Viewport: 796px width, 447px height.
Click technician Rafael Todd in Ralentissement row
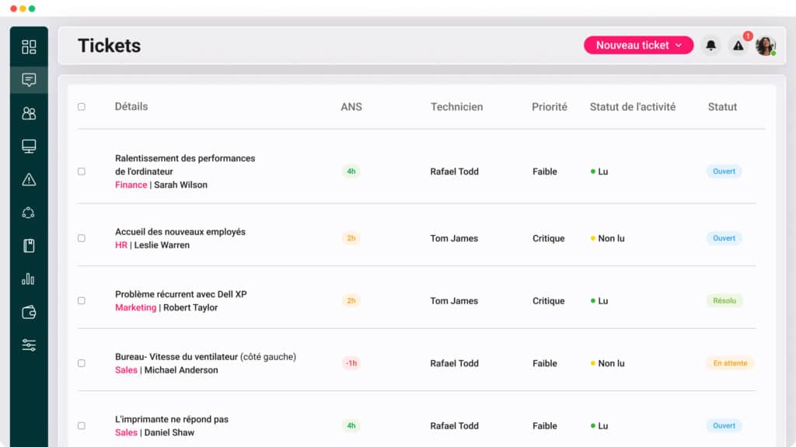[454, 172]
